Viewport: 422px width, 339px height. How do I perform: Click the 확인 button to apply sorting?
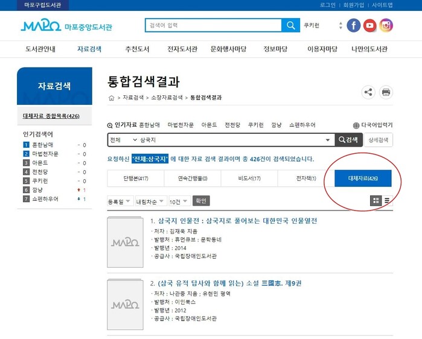click(x=201, y=201)
